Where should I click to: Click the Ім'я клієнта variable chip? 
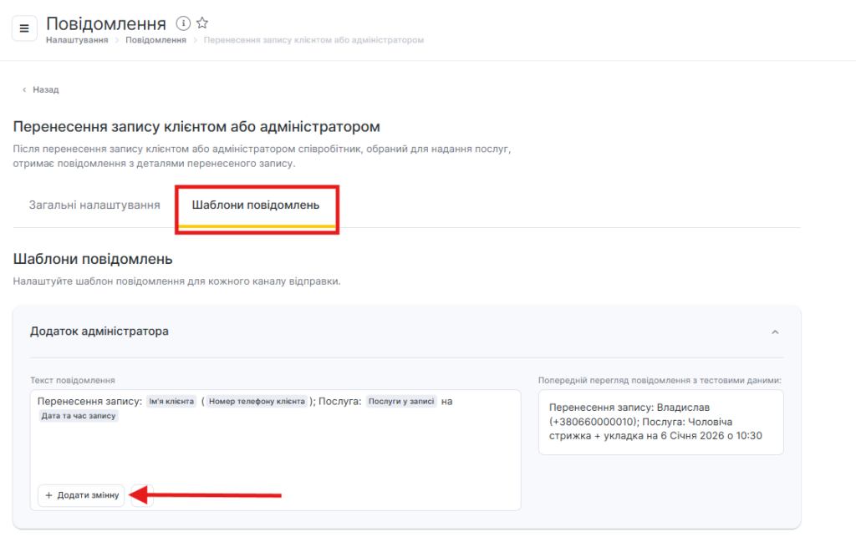[171, 402]
